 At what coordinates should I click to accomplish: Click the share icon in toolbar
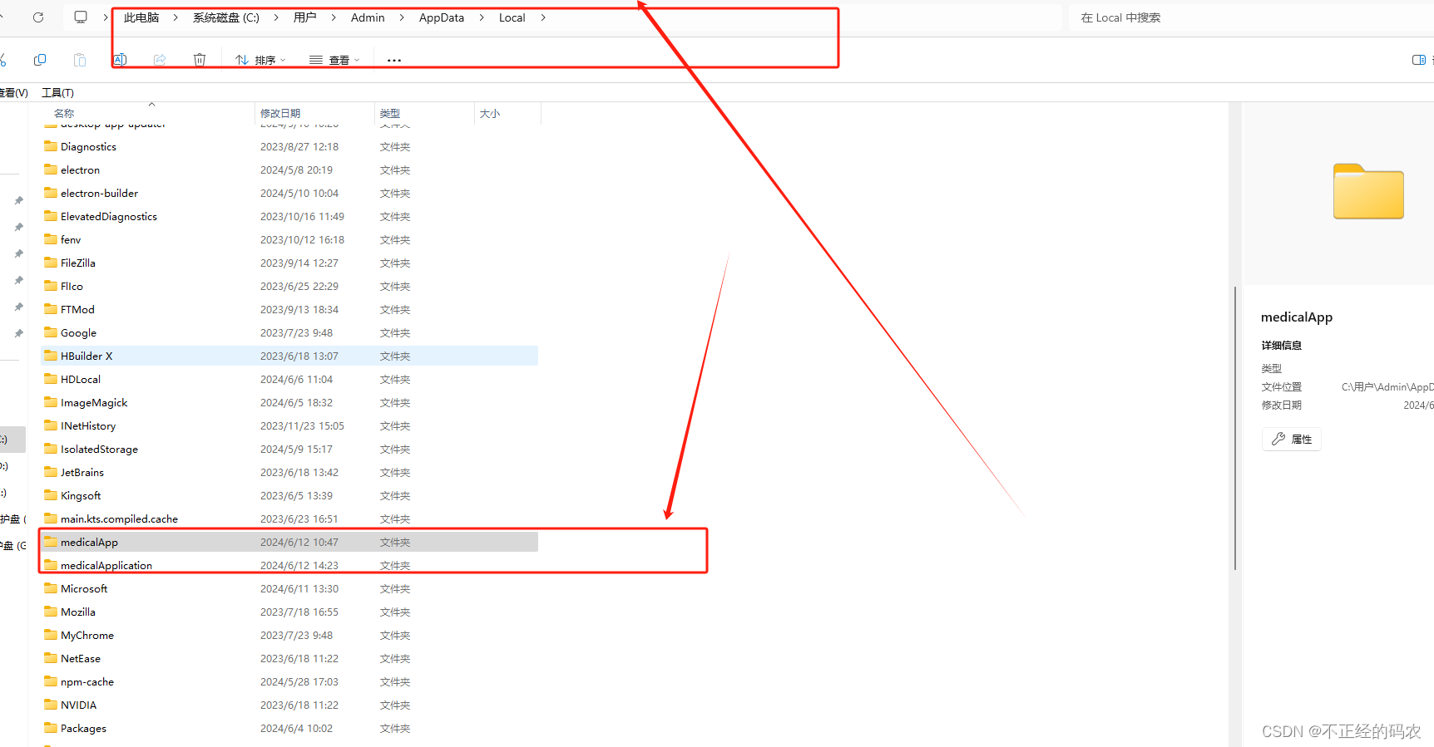[x=160, y=60]
